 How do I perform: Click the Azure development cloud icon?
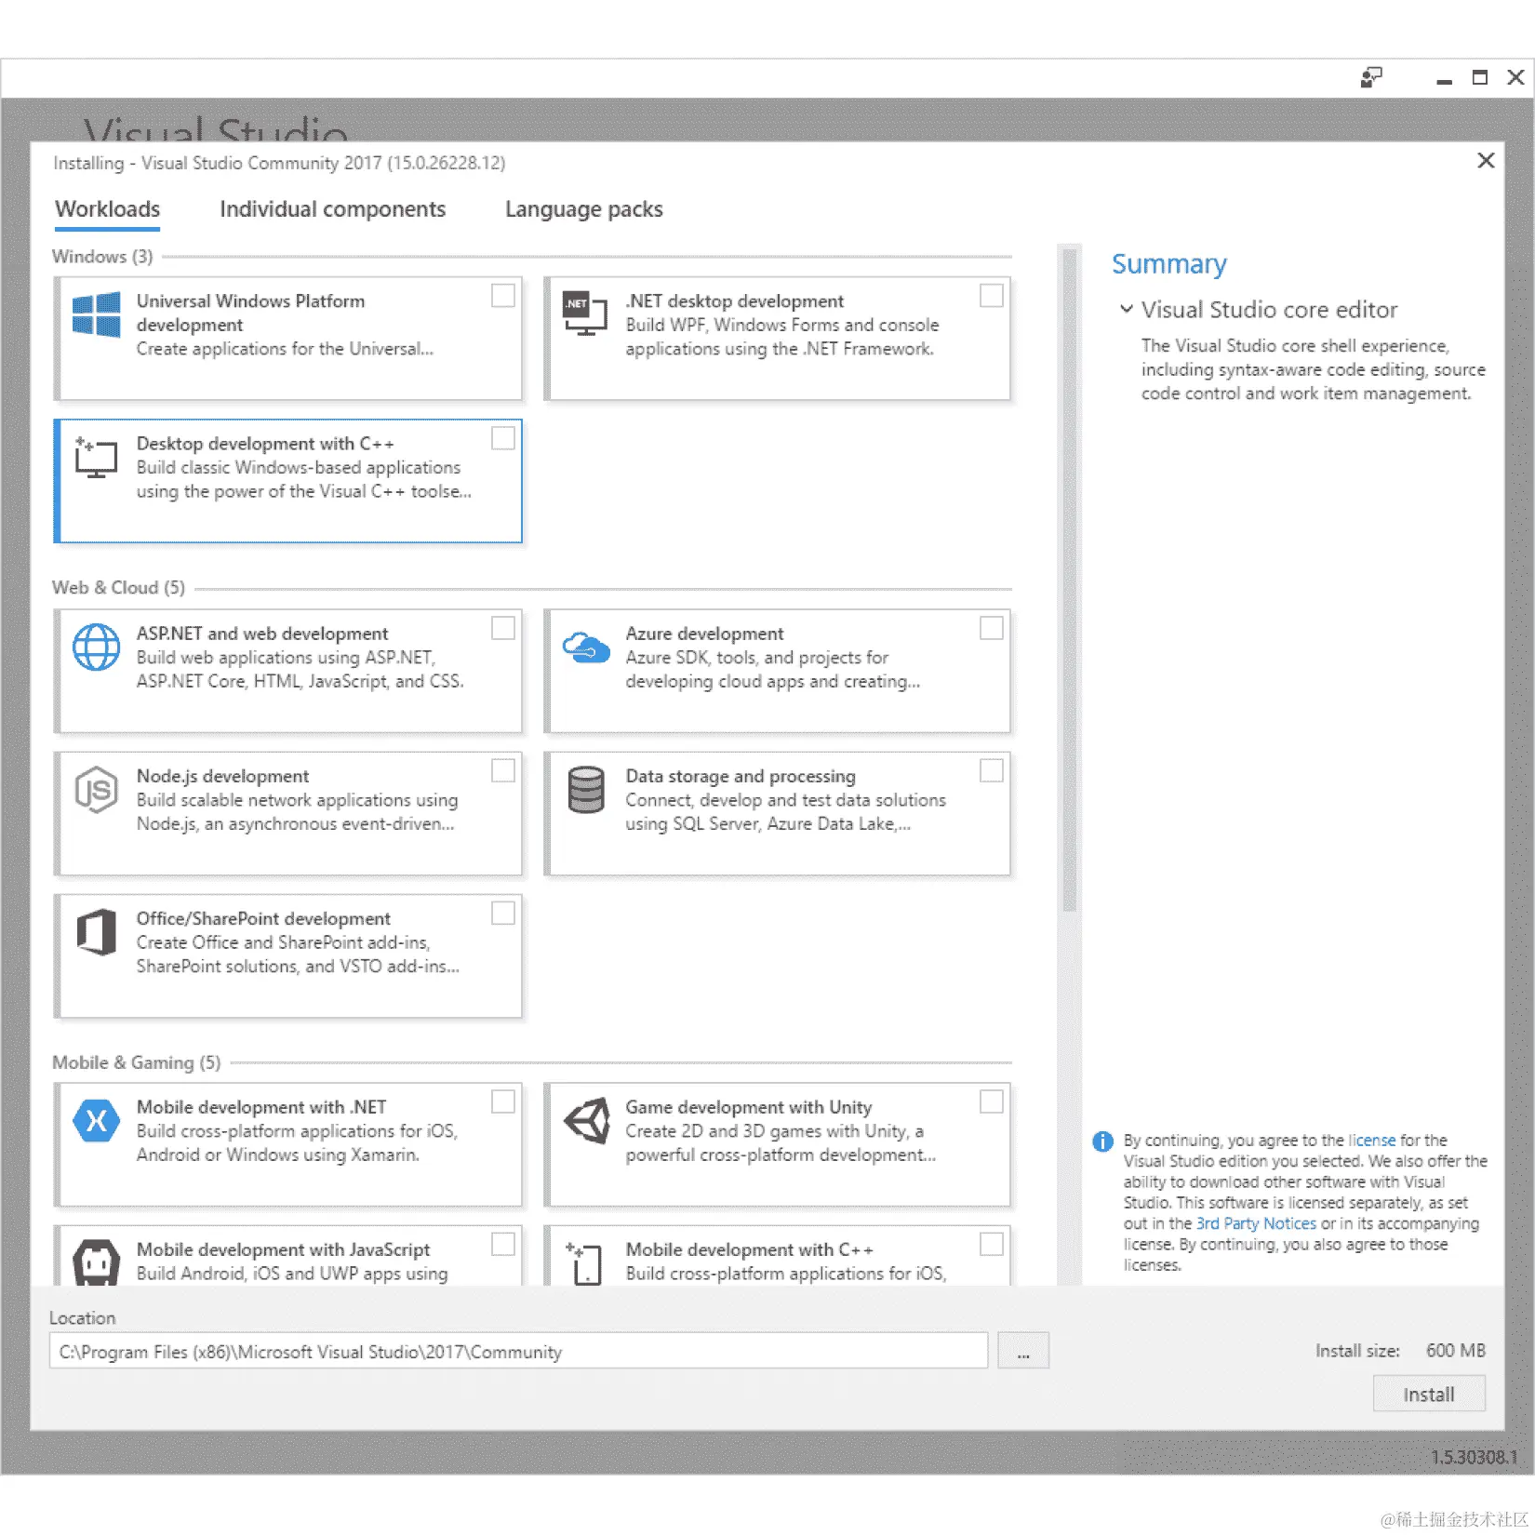[586, 647]
